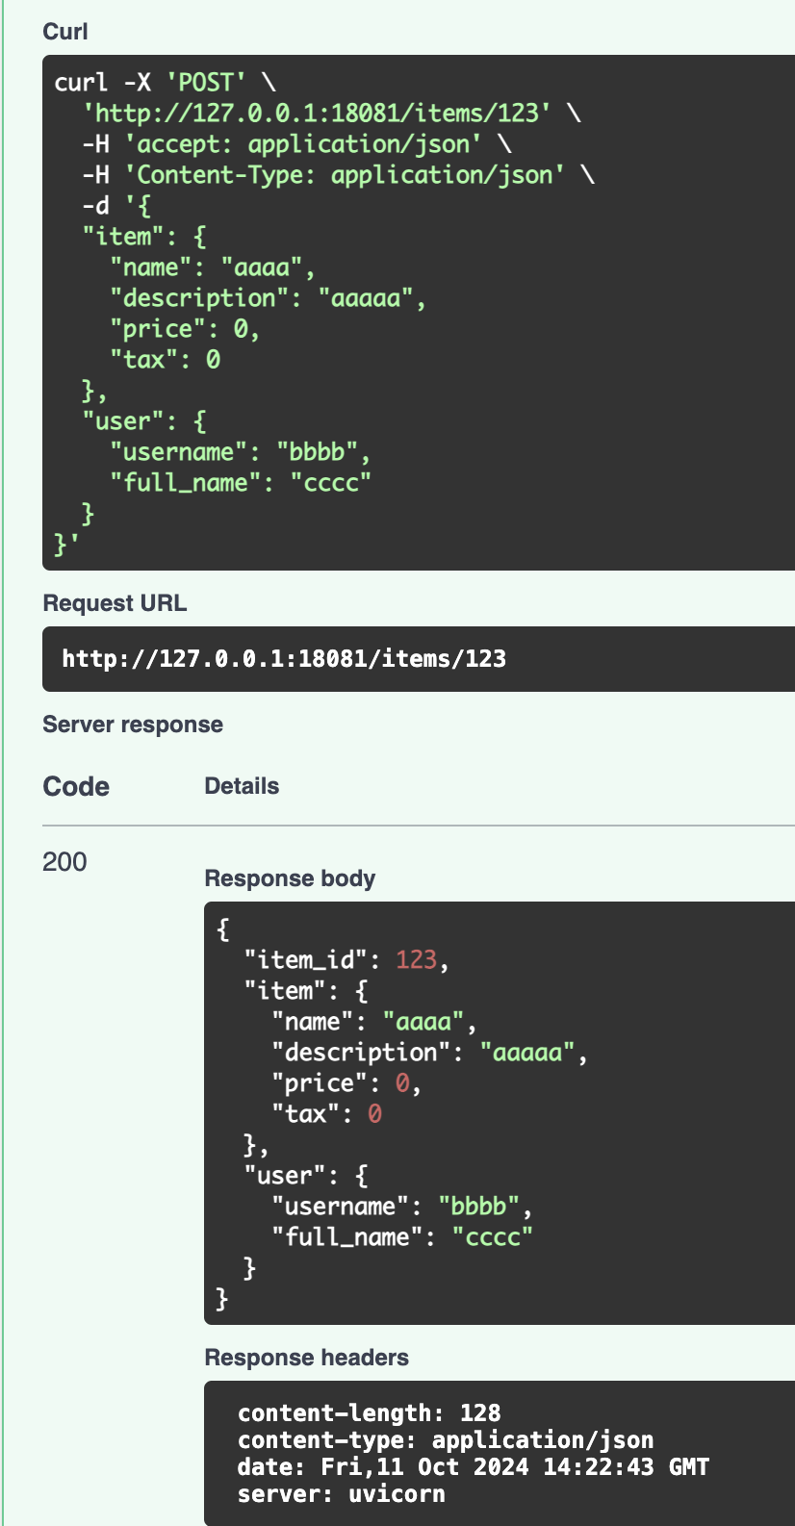Click the Response headers label
The height and width of the screenshot is (1526, 795).
tap(306, 1358)
